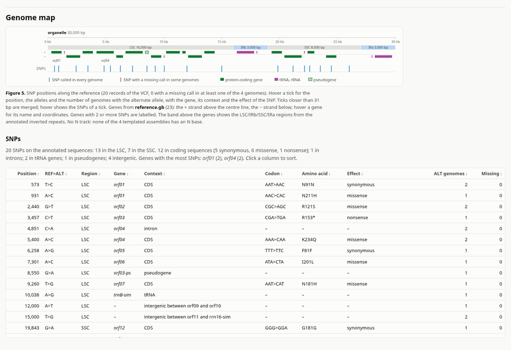Click the amino acid cell 'G181G'

coord(309,328)
